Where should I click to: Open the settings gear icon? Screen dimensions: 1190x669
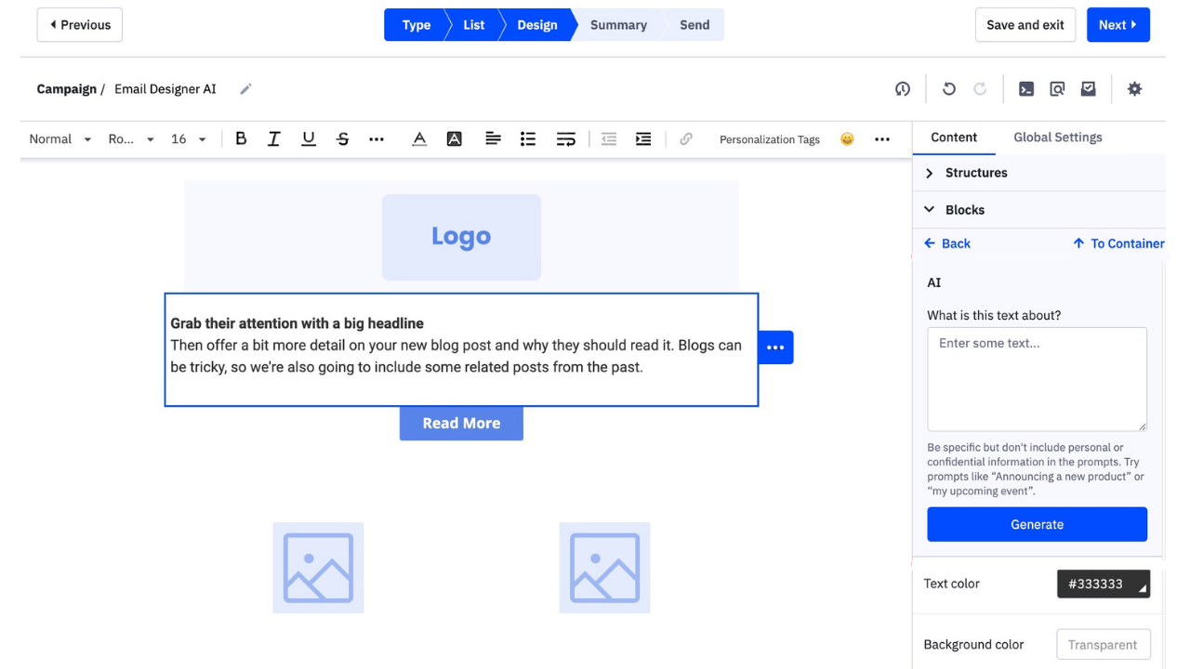[1134, 88]
